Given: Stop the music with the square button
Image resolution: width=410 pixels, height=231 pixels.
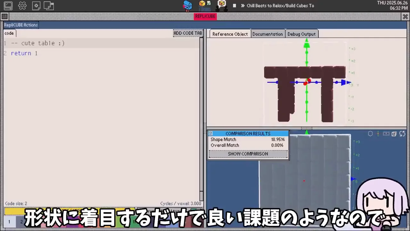Looking at the screenshot, I should [x=234, y=6].
